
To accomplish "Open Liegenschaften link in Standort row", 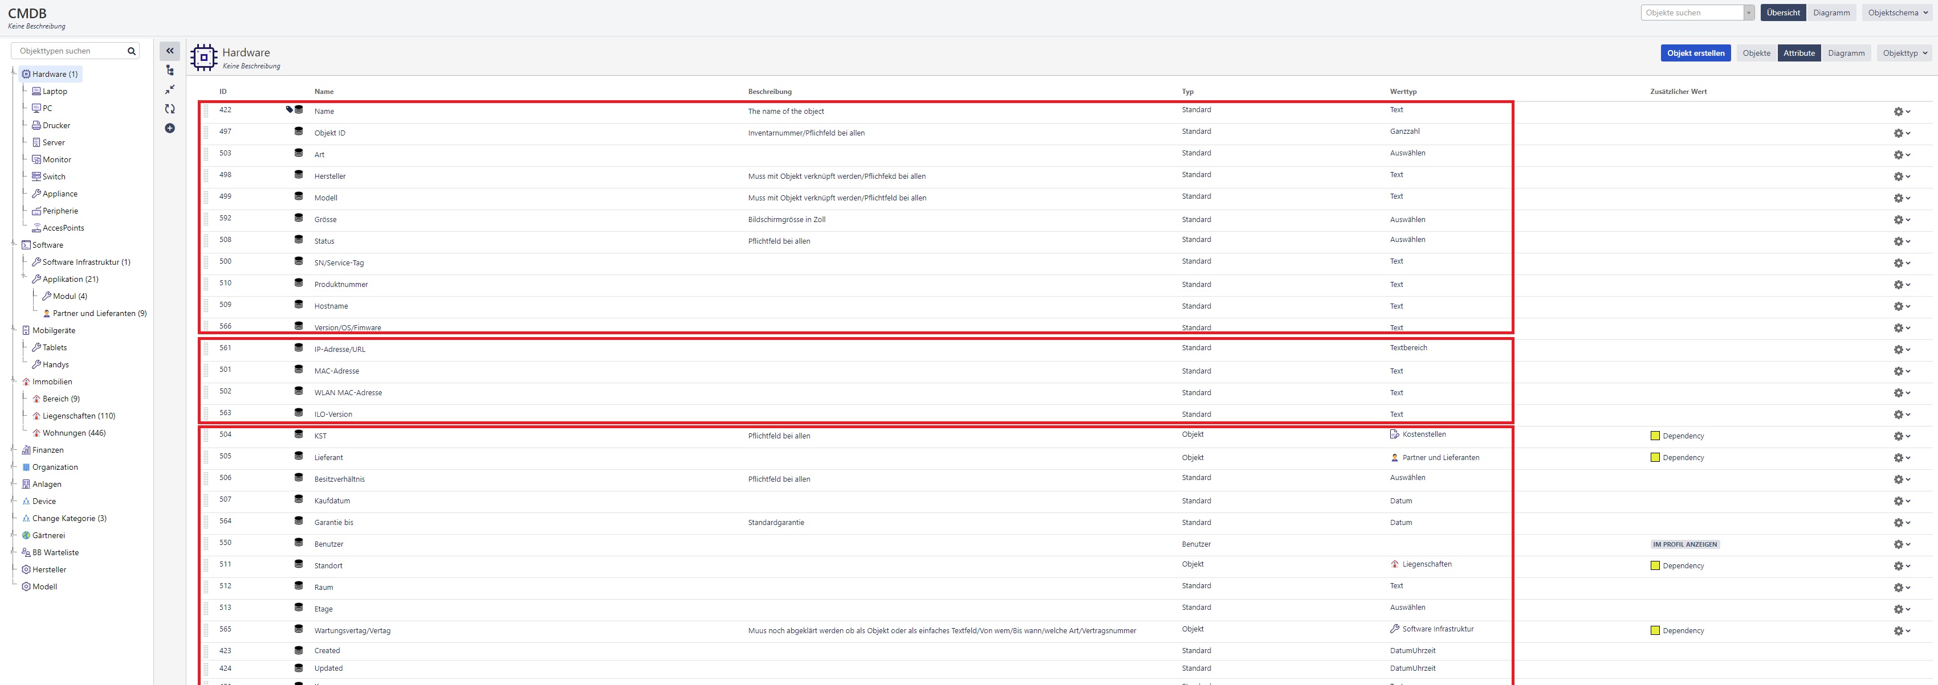I will click(x=1426, y=565).
